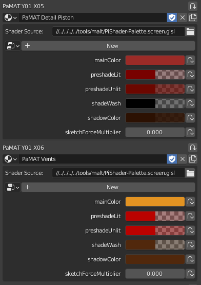Open preshadeLit swatch of Detail Piston
The height and width of the screenshot is (285, 201).
[155, 75]
